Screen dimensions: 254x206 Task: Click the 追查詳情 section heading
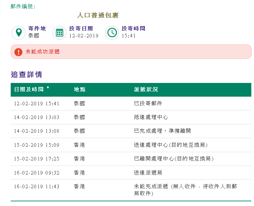pyautogui.click(x=26, y=75)
